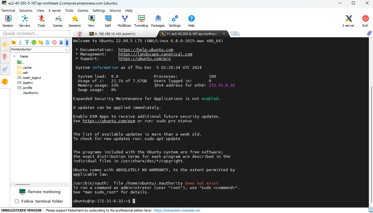Viewport: 373px width, 213px height.
Task: Refresh the SFTP folder listing
Action: [x=34, y=42]
